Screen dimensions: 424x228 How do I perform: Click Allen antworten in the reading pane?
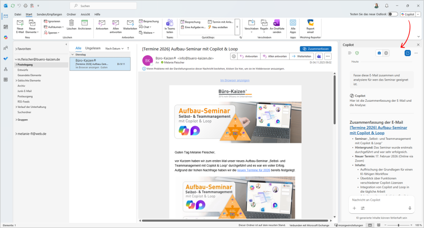[275, 56]
